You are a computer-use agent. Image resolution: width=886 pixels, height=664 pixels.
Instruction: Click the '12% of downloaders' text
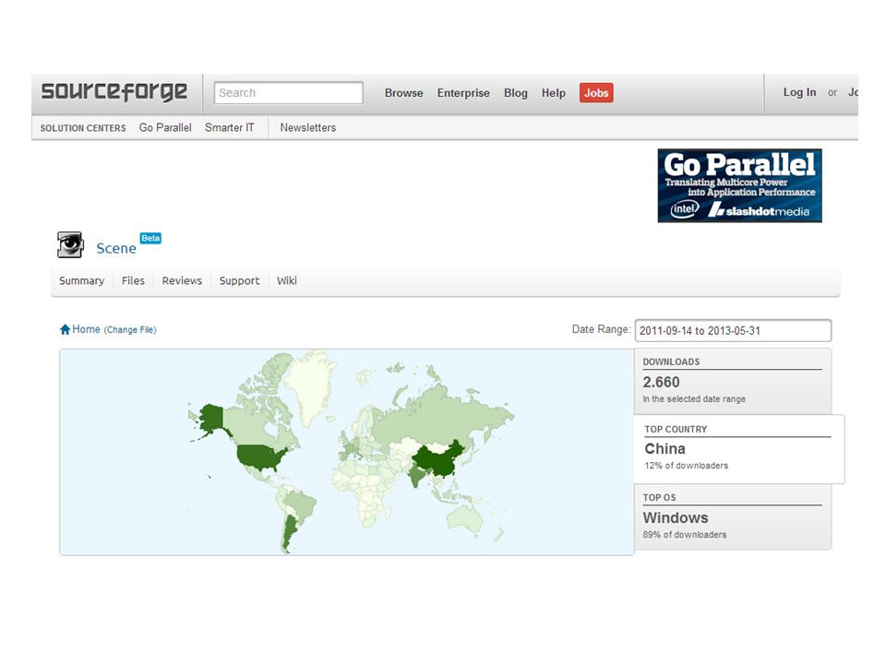[x=686, y=465]
